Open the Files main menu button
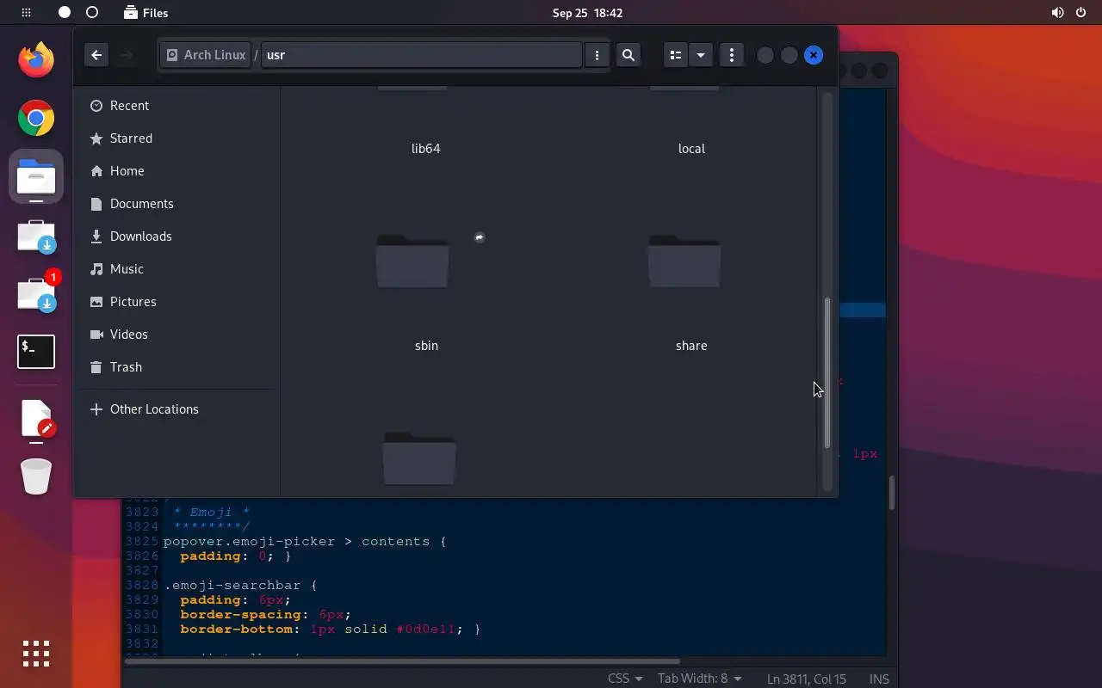 [x=731, y=55]
